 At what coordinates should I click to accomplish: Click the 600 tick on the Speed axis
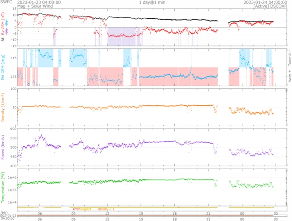[14, 129]
